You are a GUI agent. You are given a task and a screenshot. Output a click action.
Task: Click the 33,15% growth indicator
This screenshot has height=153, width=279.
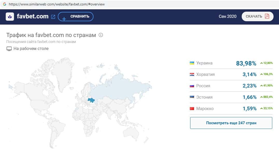point(266,108)
